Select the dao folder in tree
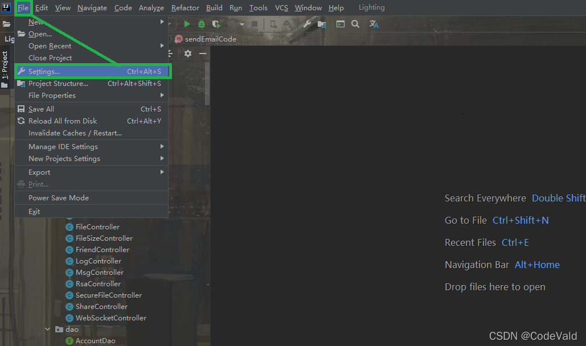586x346 pixels. point(72,329)
